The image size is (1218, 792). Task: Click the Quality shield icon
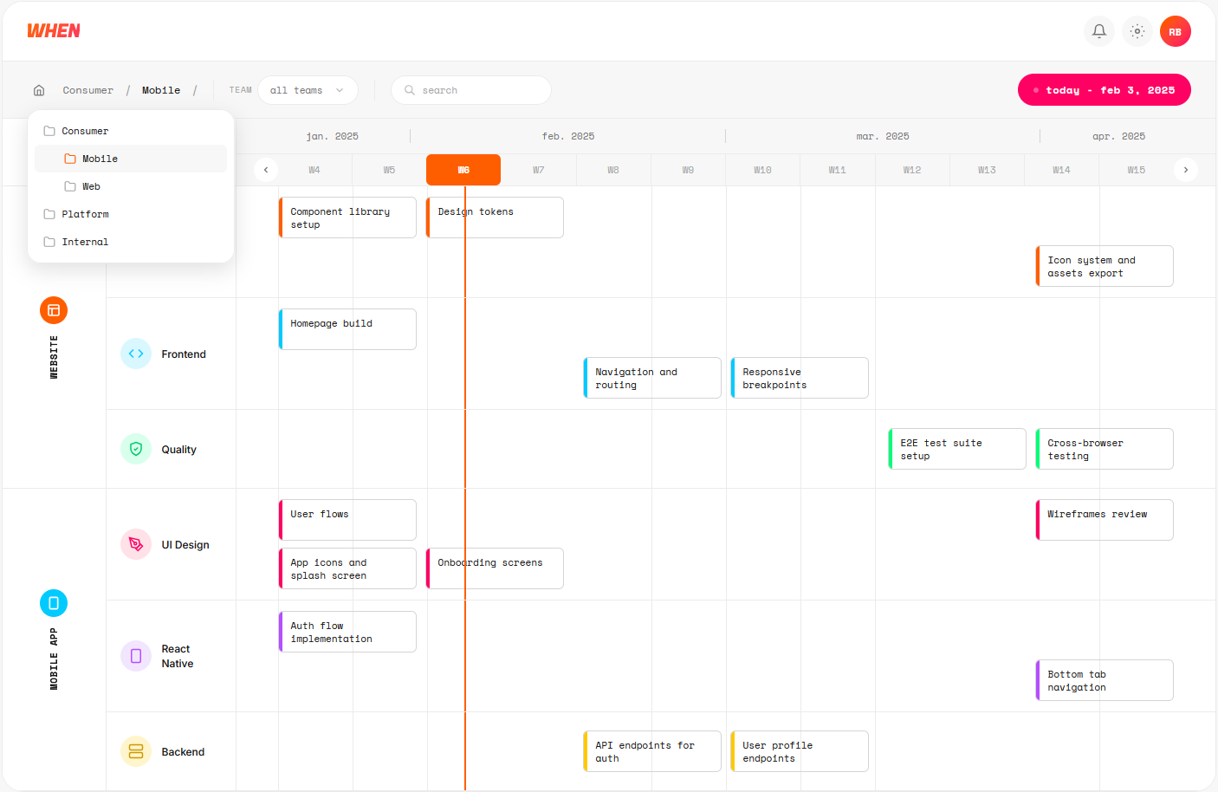pos(136,449)
